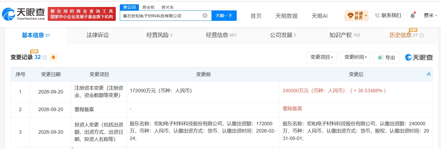This screenshot has height=149, width=441.
Task: Open the 知识产权 tab
Action: [x=345, y=35]
